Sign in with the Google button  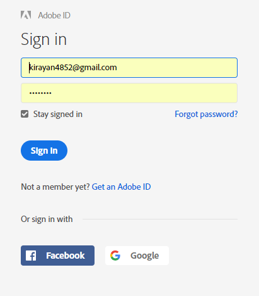(137, 256)
